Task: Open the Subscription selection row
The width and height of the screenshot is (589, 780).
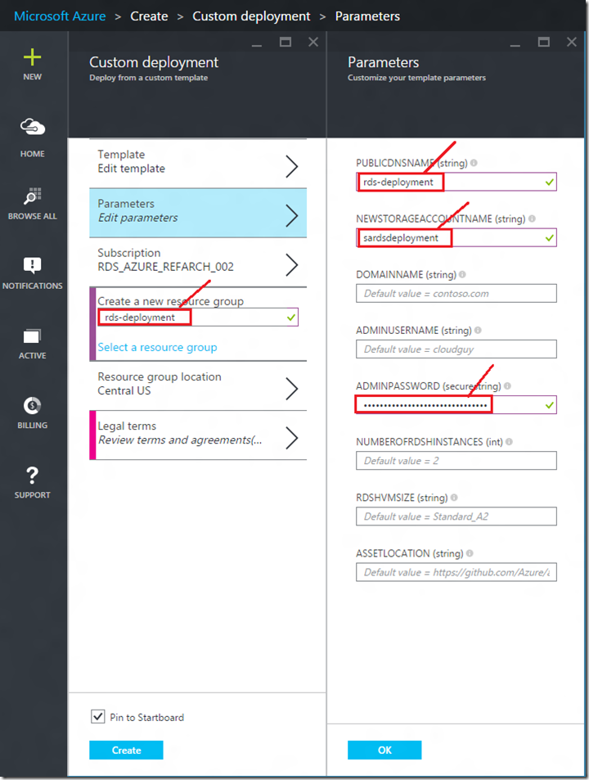Action: point(197,260)
